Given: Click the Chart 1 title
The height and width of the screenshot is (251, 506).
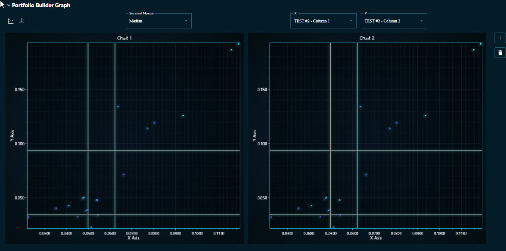Looking at the screenshot, I should [124, 38].
